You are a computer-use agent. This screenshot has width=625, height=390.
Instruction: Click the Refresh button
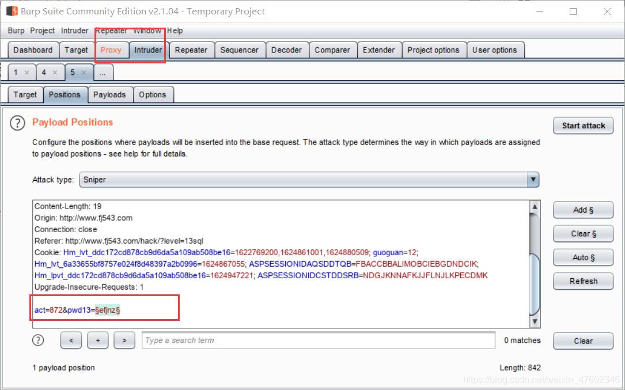pyautogui.click(x=584, y=281)
